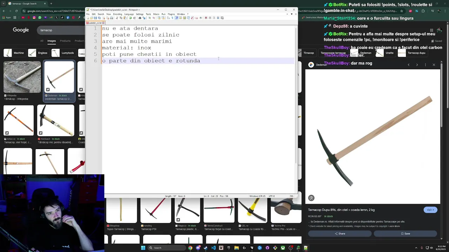Click the Windows taskbar Search box

167,248
